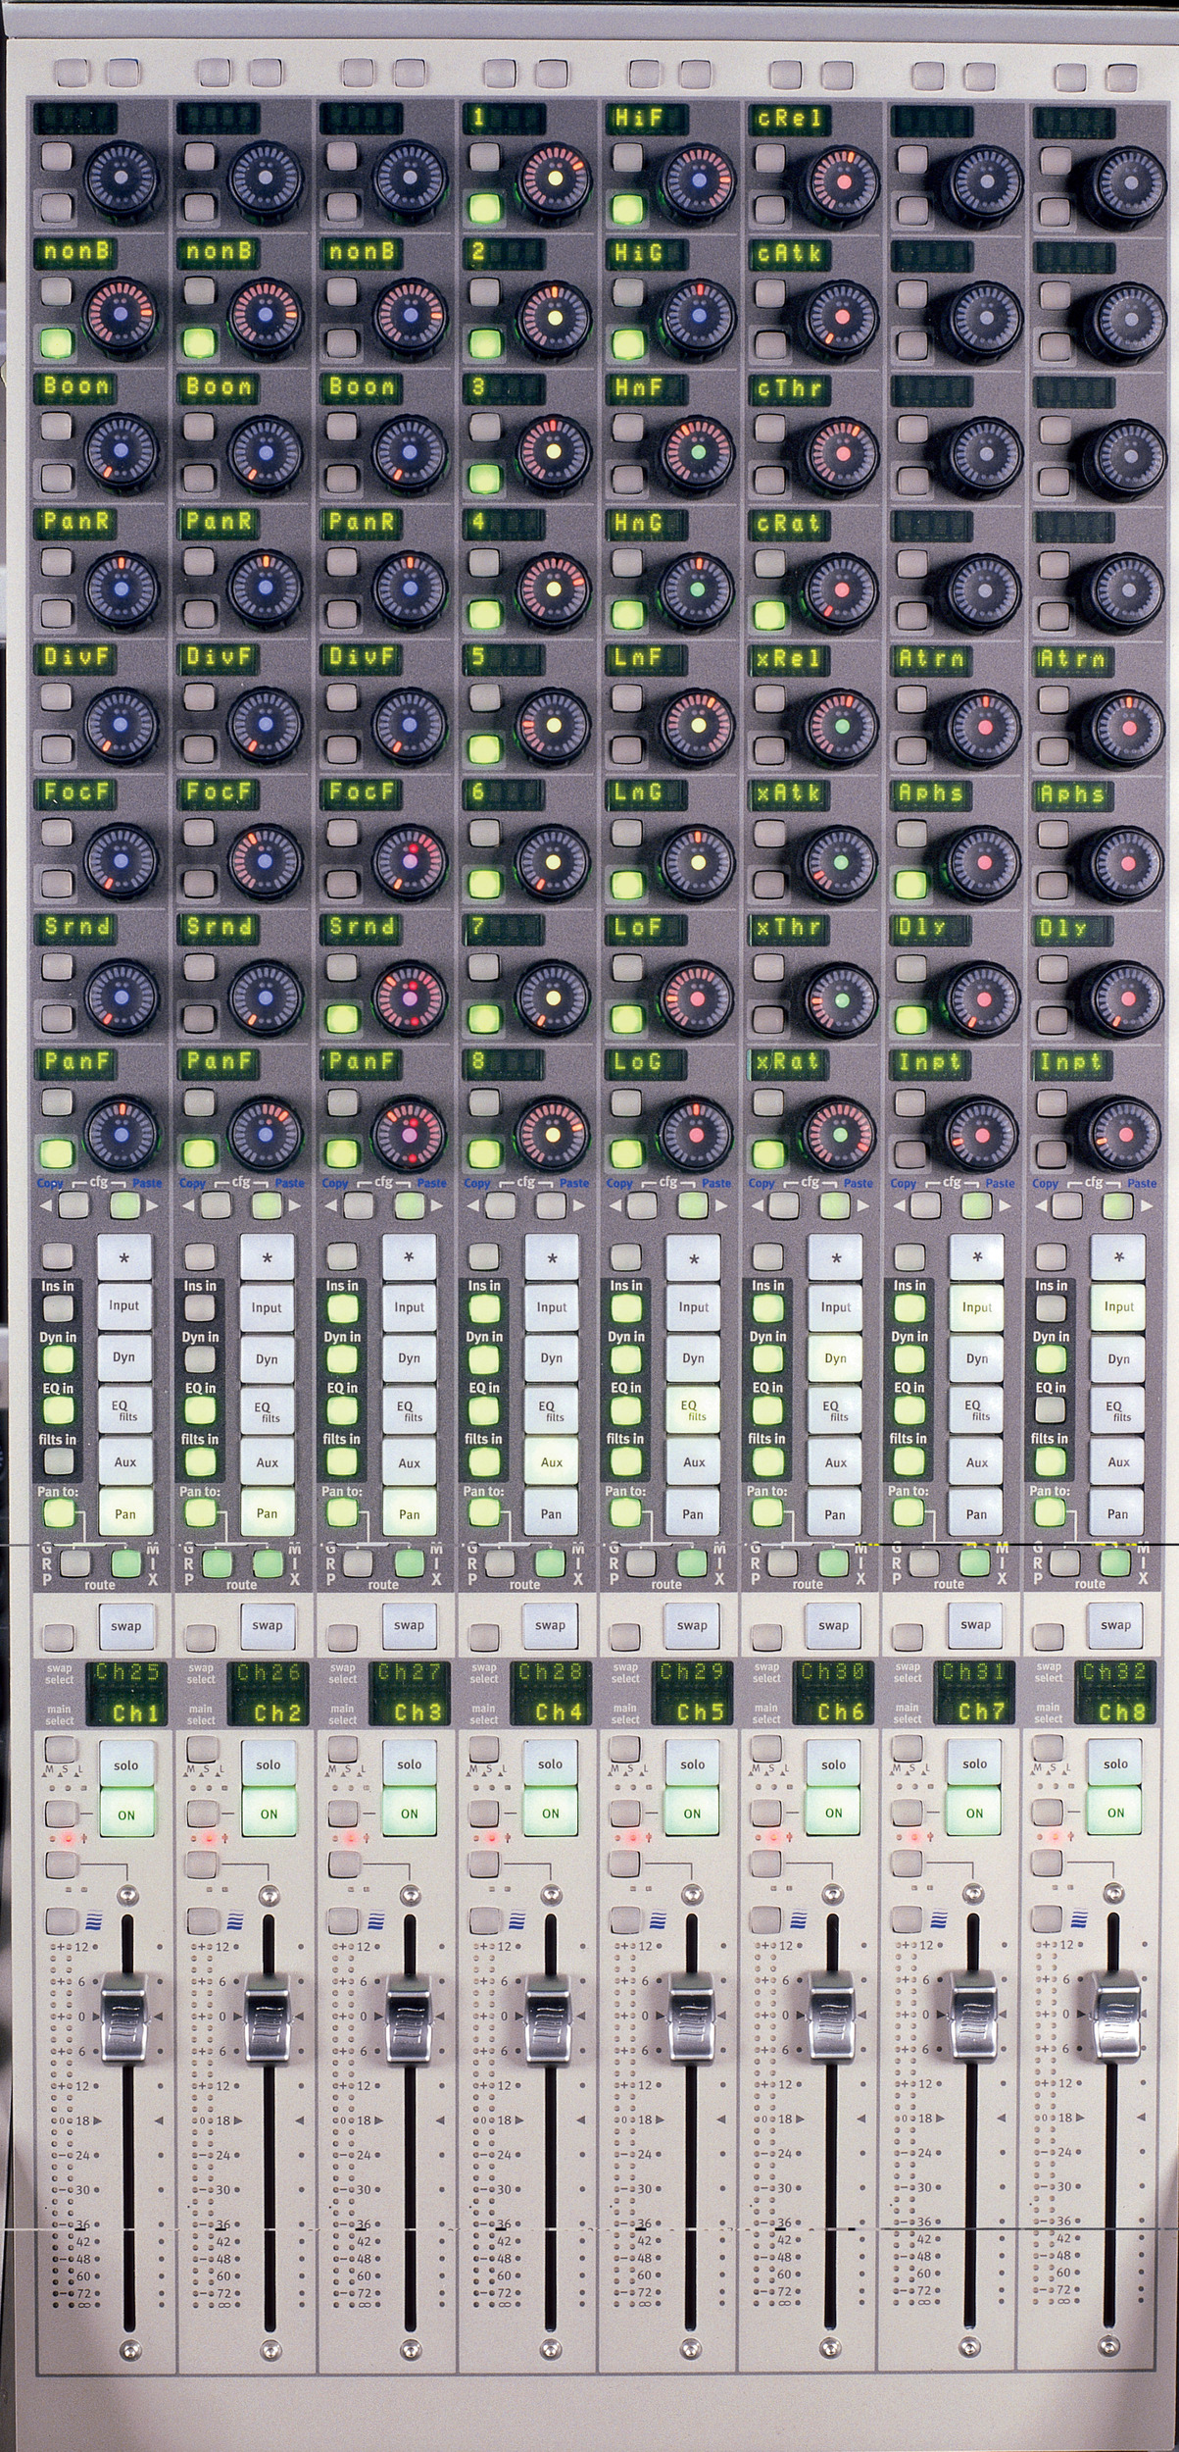Select the Input function on the Ch8 strip

click(x=1118, y=1307)
